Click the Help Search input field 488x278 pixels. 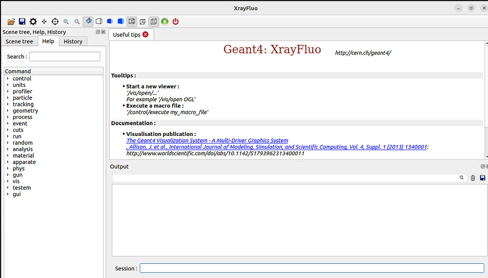[65, 57]
